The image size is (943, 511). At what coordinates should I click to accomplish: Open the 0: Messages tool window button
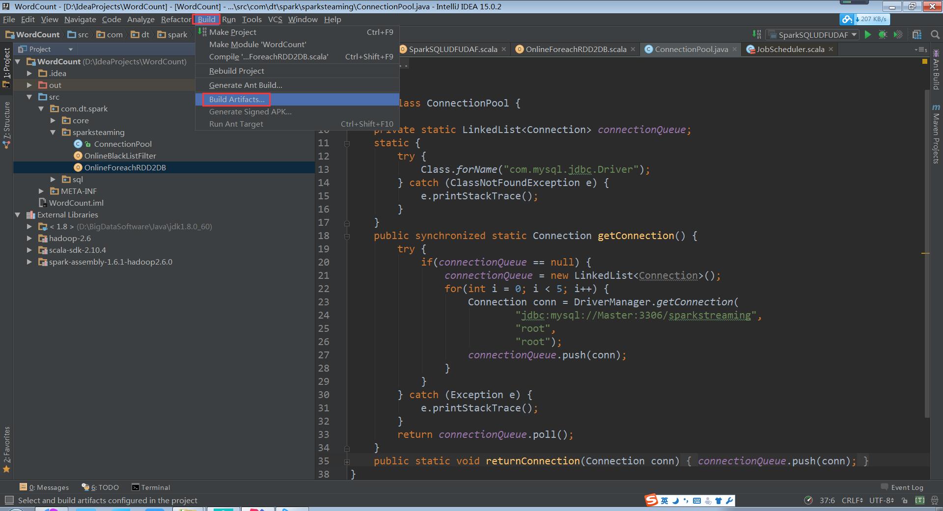(x=44, y=487)
